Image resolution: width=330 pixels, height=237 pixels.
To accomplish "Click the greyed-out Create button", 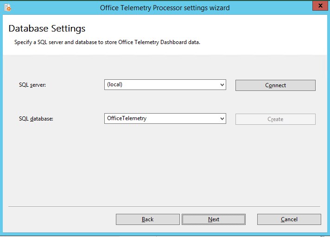I will tap(275, 119).
